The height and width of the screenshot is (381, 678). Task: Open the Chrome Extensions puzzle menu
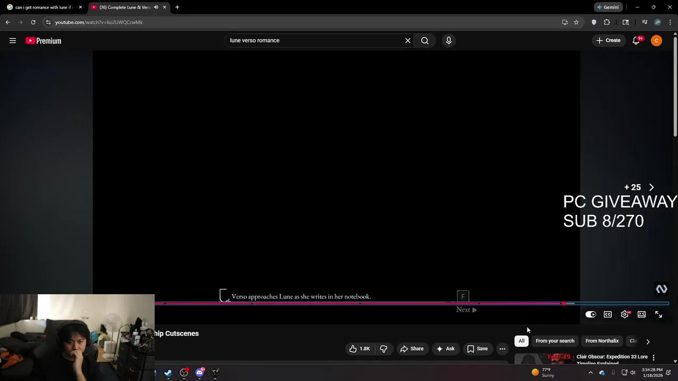607,22
